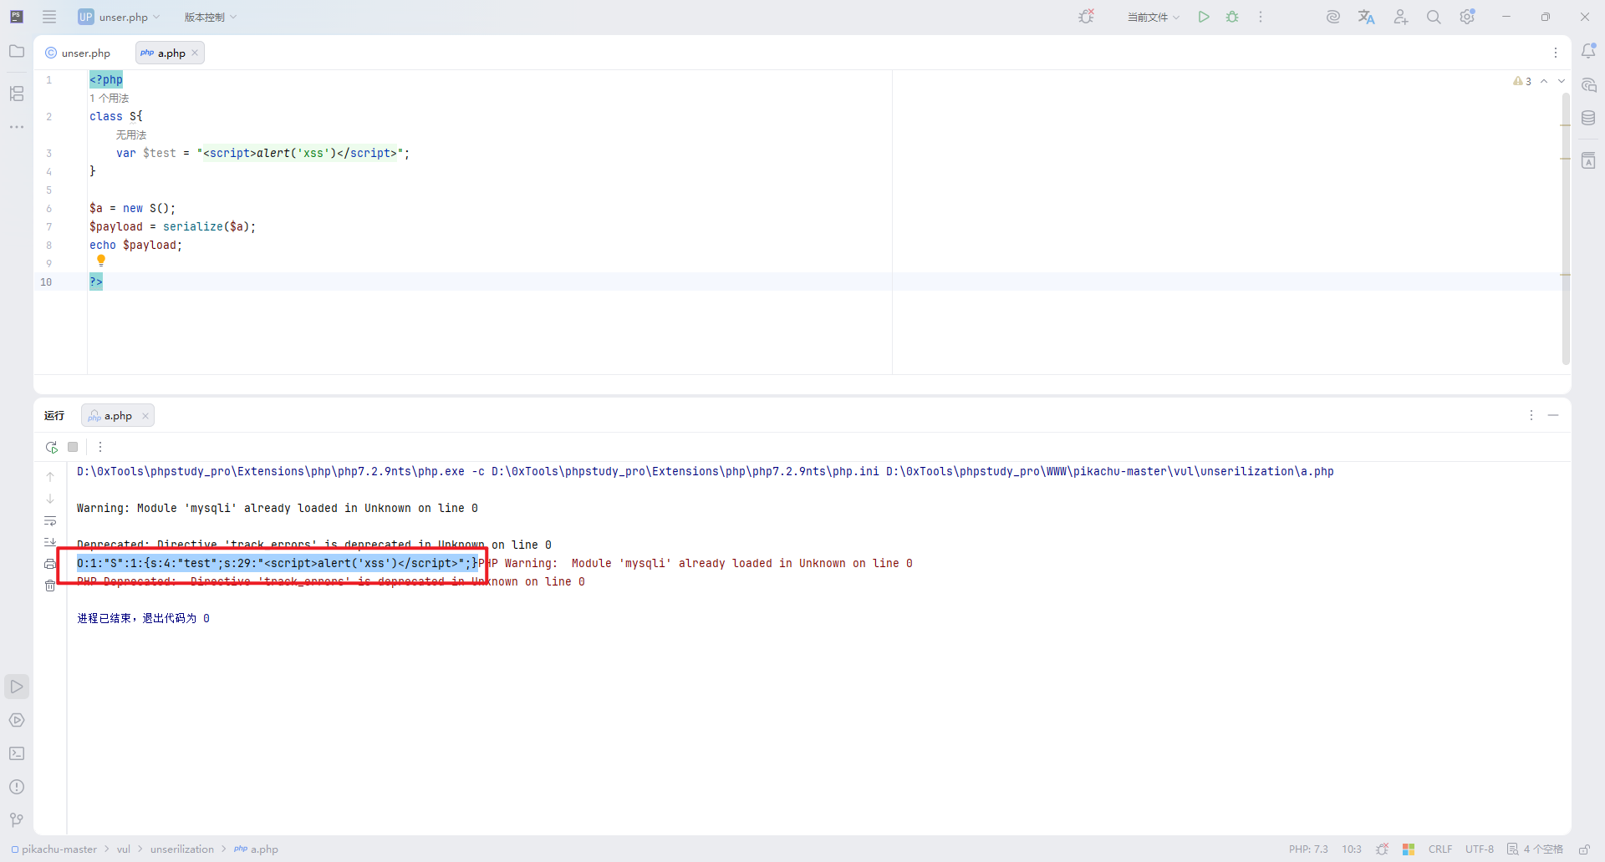Click the pikachu-master breadcrumb

[x=54, y=849]
